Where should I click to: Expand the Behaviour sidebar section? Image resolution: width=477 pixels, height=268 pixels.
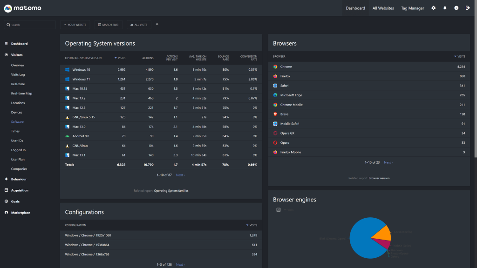pyautogui.click(x=19, y=179)
